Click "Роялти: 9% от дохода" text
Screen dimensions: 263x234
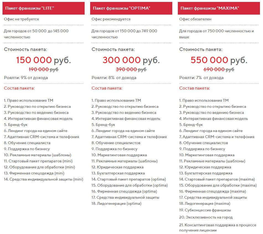point(26,78)
